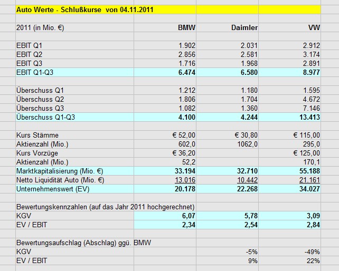339x271 pixels.
Task: Select Daimler share count 1062,0
Action: tap(248, 144)
